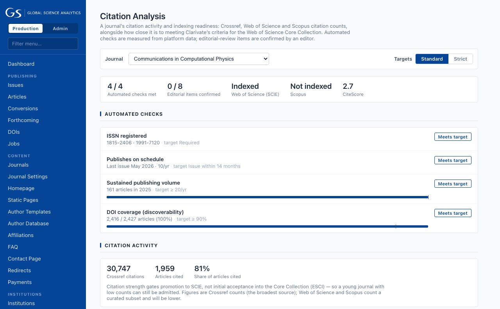Open Author Templates
Image resolution: width=500 pixels, height=309 pixels.
click(29, 212)
